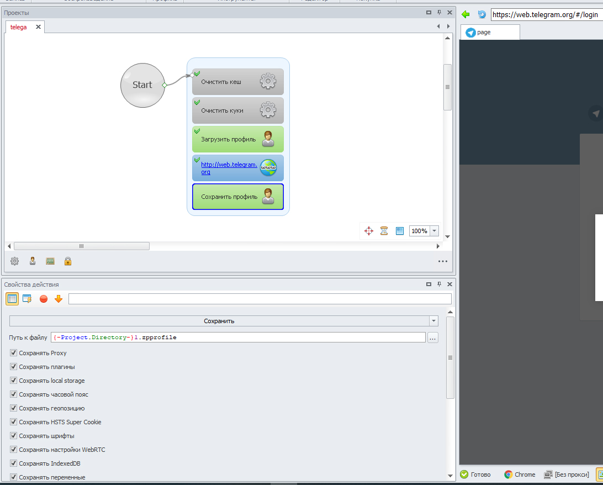Select the telega project tab
This screenshot has width=603, height=485.
point(18,27)
